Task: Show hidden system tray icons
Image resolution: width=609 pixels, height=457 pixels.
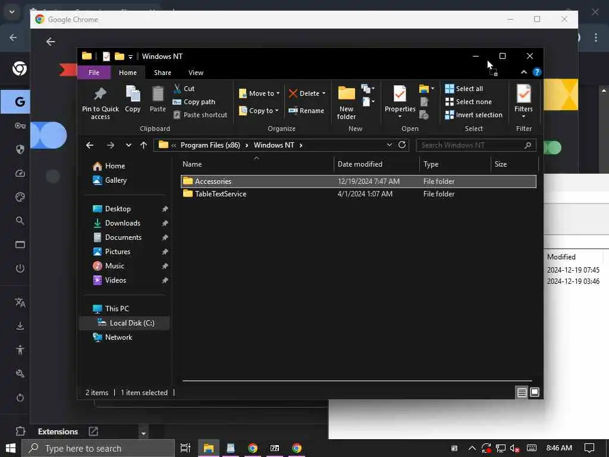Action: pos(472,448)
